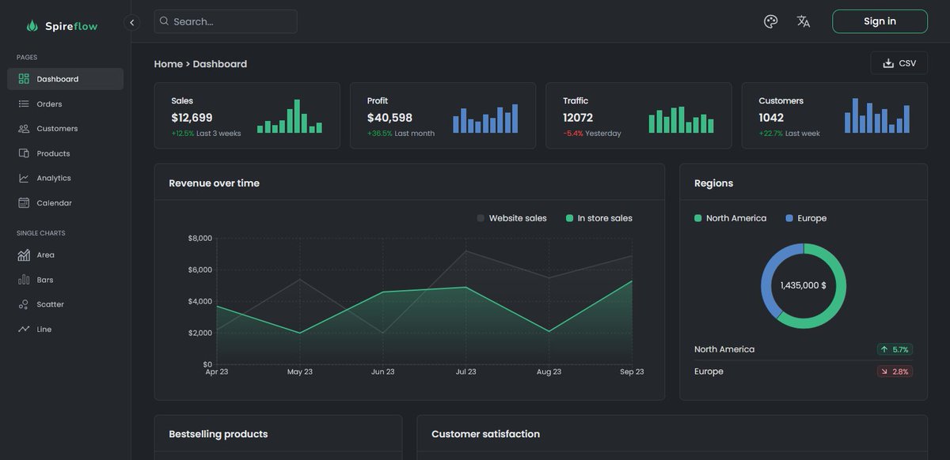The height and width of the screenshot is (460, 950).
Task: Download data using the CSV button
Action: pos(899,62)
